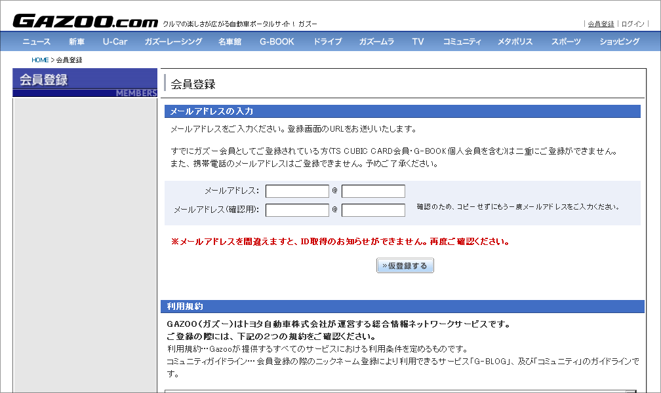The height and width of the screenshot is (393, 661).
Task: Click the GAZOO.com logo
Action: 85,21
